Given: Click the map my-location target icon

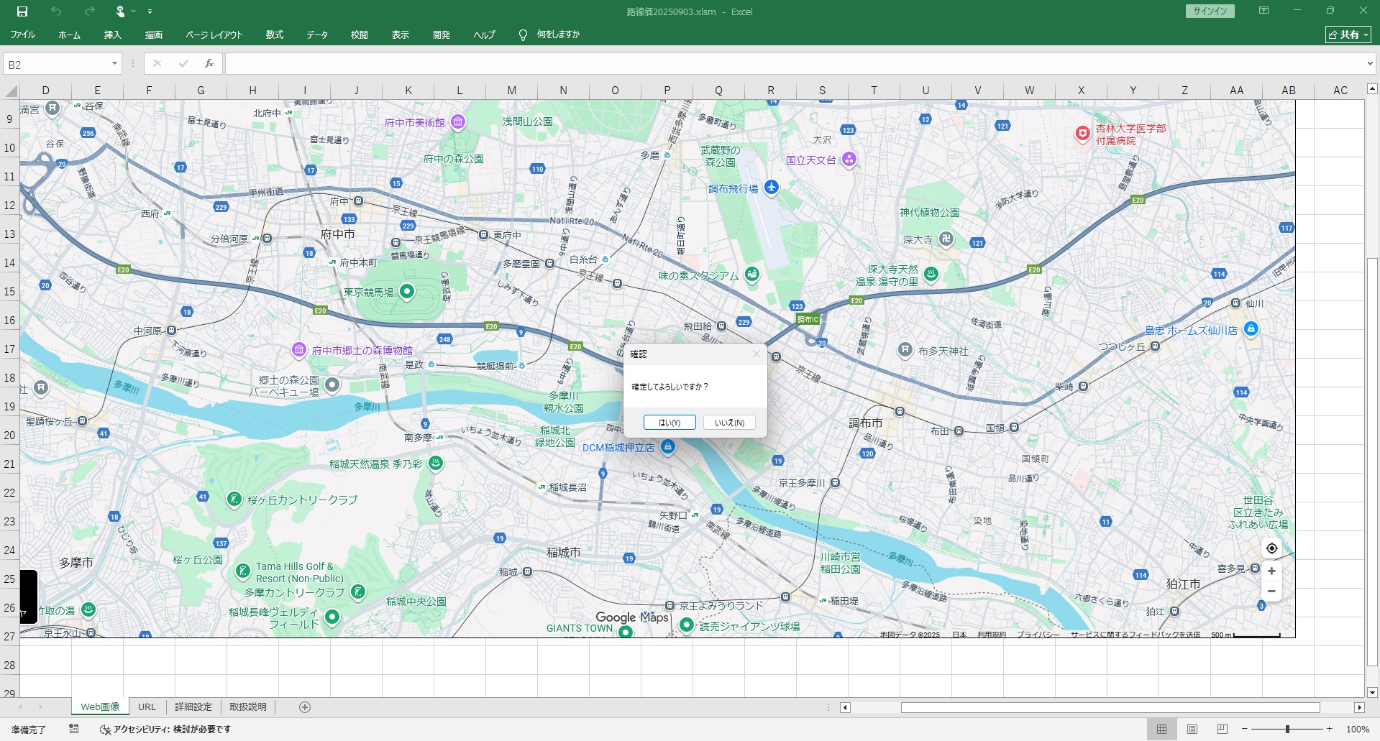Looking at the screenshot, I should point(1271,548).
